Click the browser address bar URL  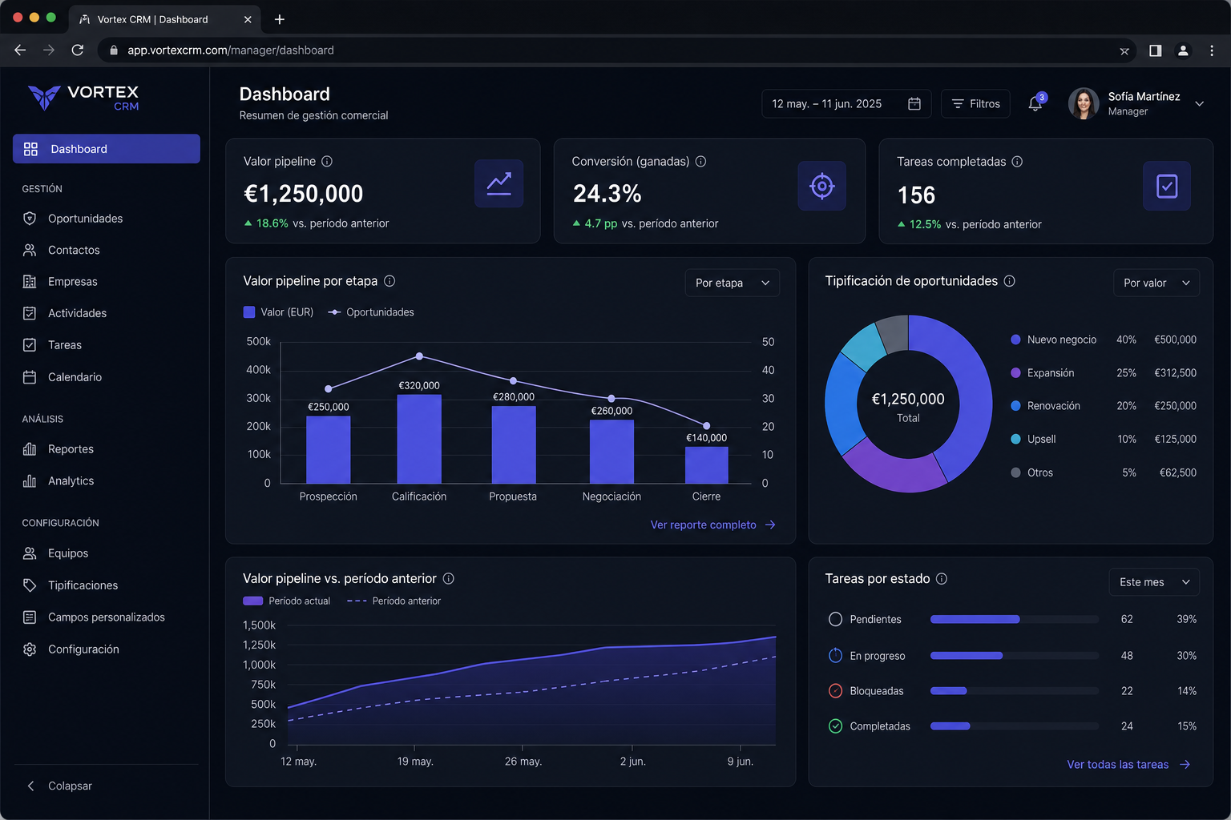(x=231, y=50)
